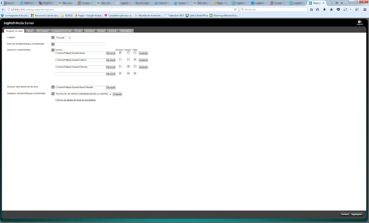Screen dimensions: 369x223
Task: Check Musique for the Pictures folder
Action: coord(120,67)
